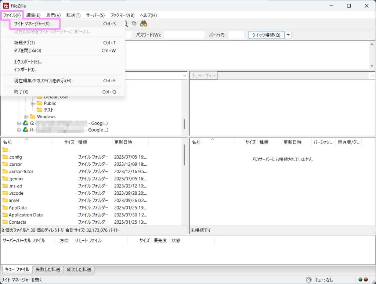Open the local site path dropdown chevron
376x284 pixels.
tap(185, 76)
